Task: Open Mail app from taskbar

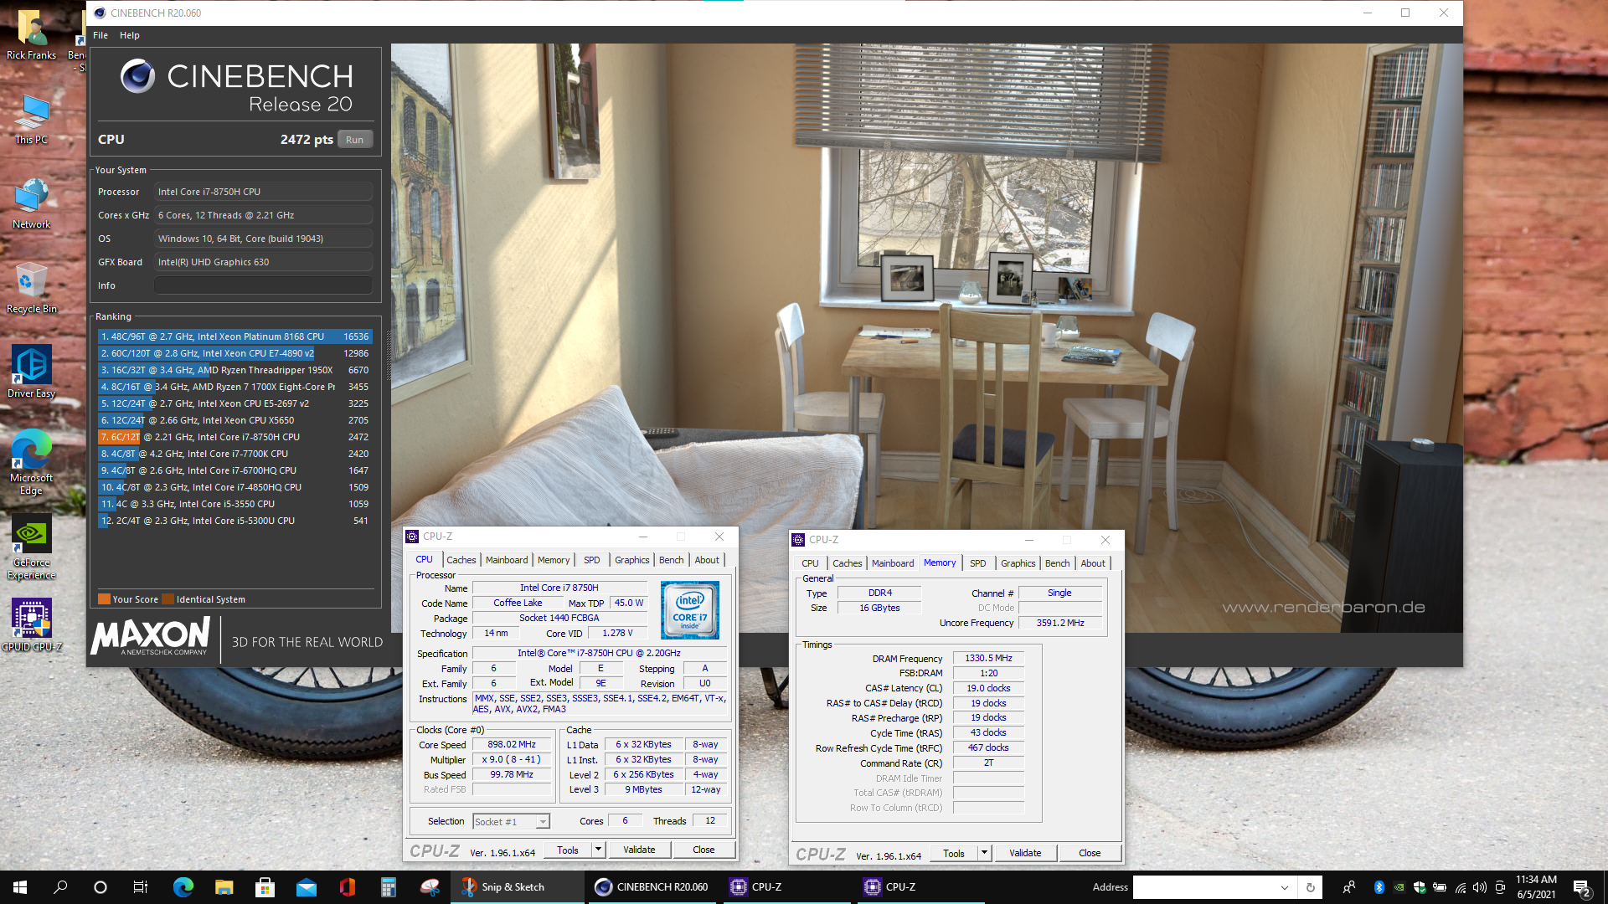Action: pyautogui.click(x=306, y=887)
